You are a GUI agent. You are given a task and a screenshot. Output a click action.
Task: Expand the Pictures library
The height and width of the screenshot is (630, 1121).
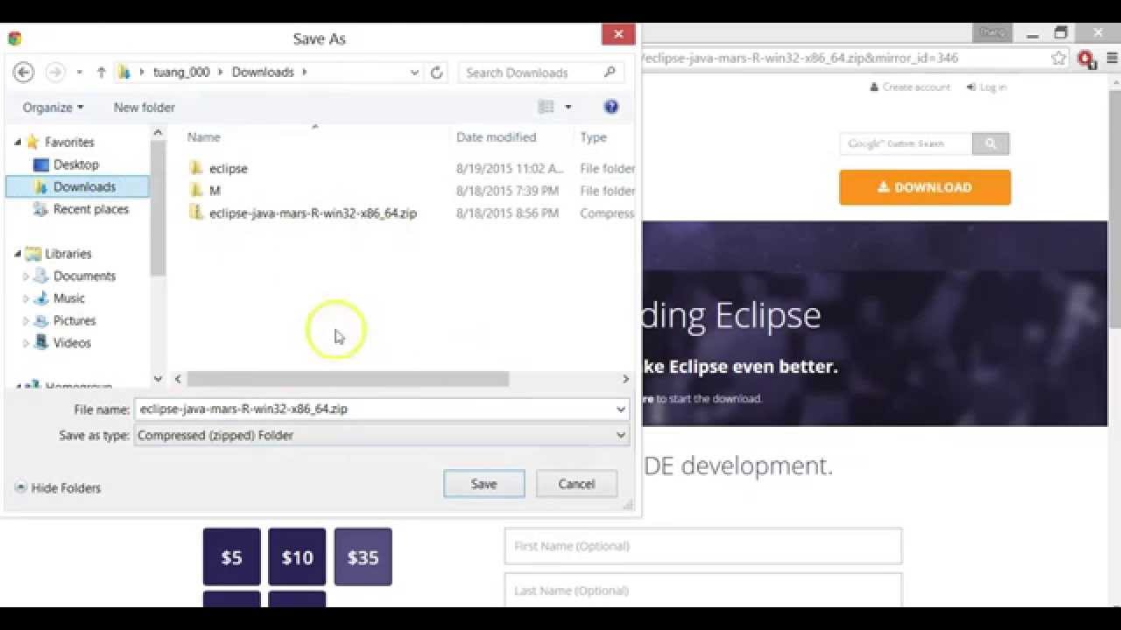tap(25, 321)
